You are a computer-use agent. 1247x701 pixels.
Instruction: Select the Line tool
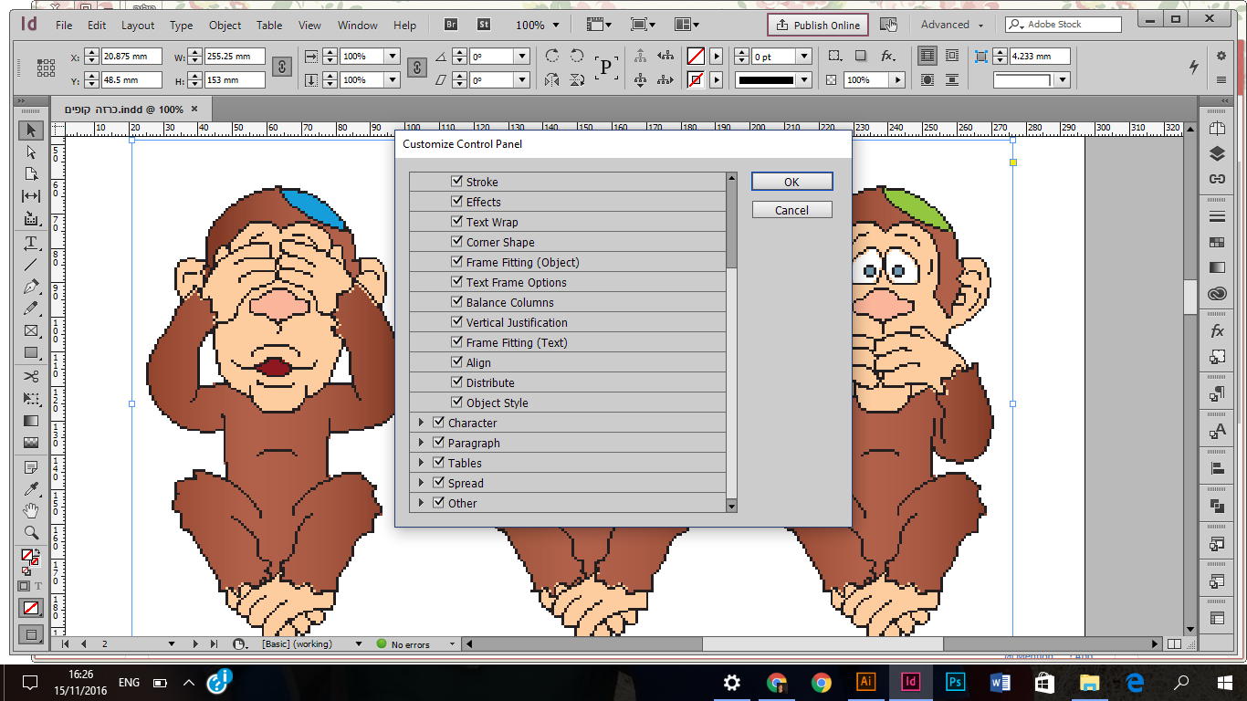[31, 265]
